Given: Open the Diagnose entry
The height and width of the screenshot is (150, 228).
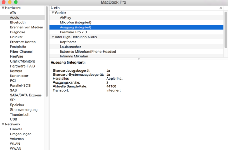Looking at the screenshot, I should pos(17,32).
